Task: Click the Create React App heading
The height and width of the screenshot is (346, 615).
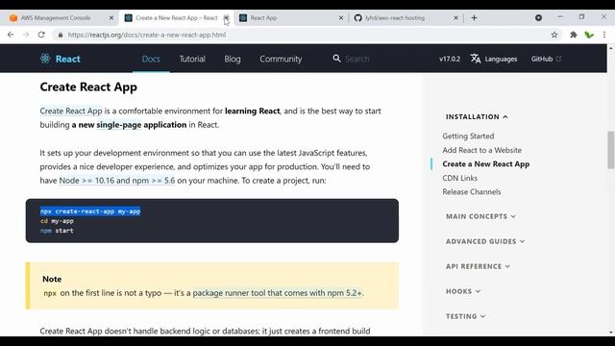Action: pos(88,86)
